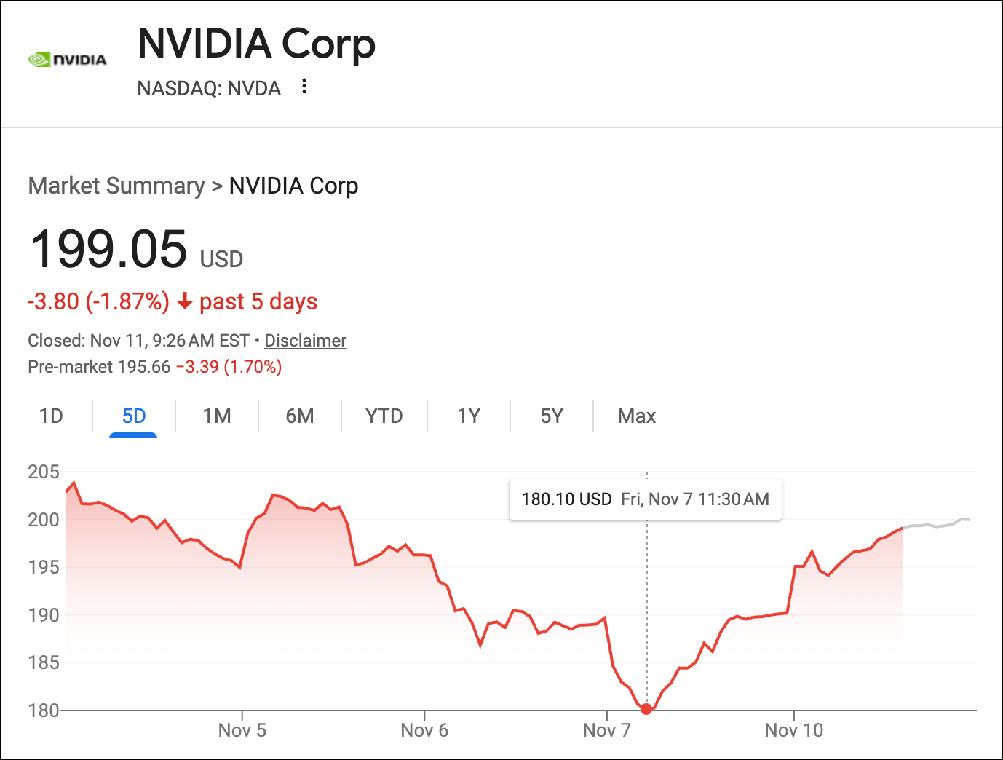Switch to the 6M range tab
This screenshot has height=760, width=1003.
[300, 416]
